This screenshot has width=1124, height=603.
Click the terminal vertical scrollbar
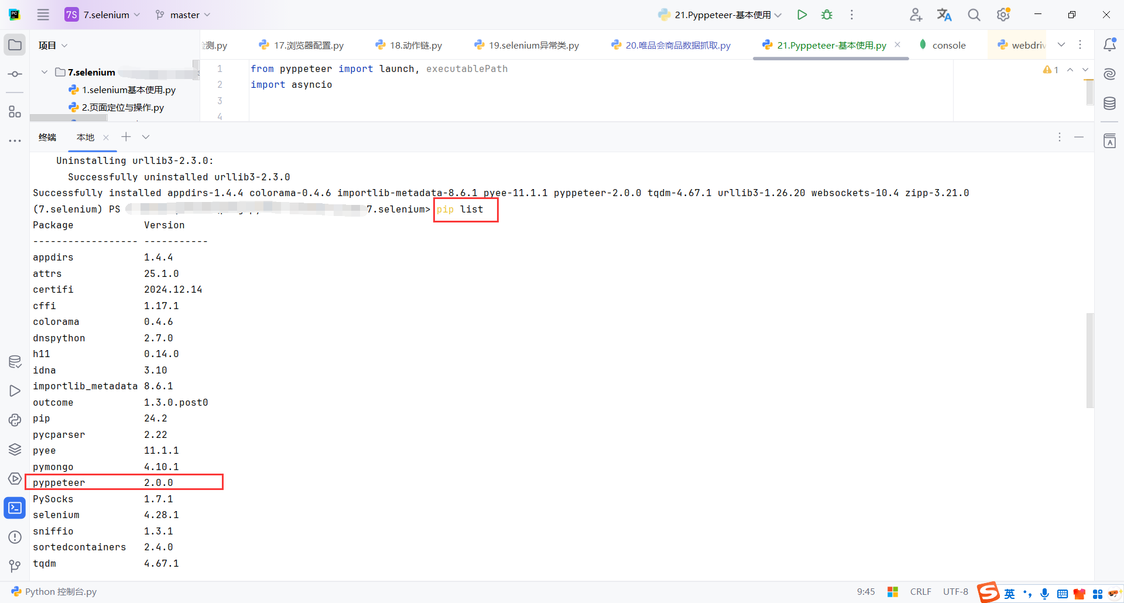(x=1089, y=360)
